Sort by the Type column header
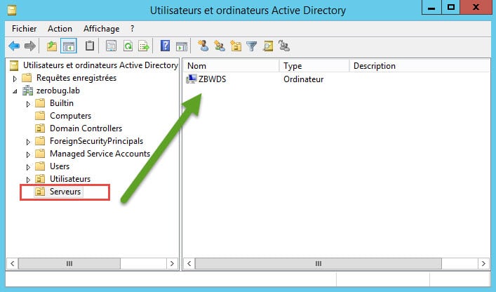This screenshot has height=292, width=496. 314,65
